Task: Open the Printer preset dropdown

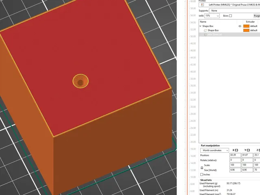Action: [x=229, y=5]
